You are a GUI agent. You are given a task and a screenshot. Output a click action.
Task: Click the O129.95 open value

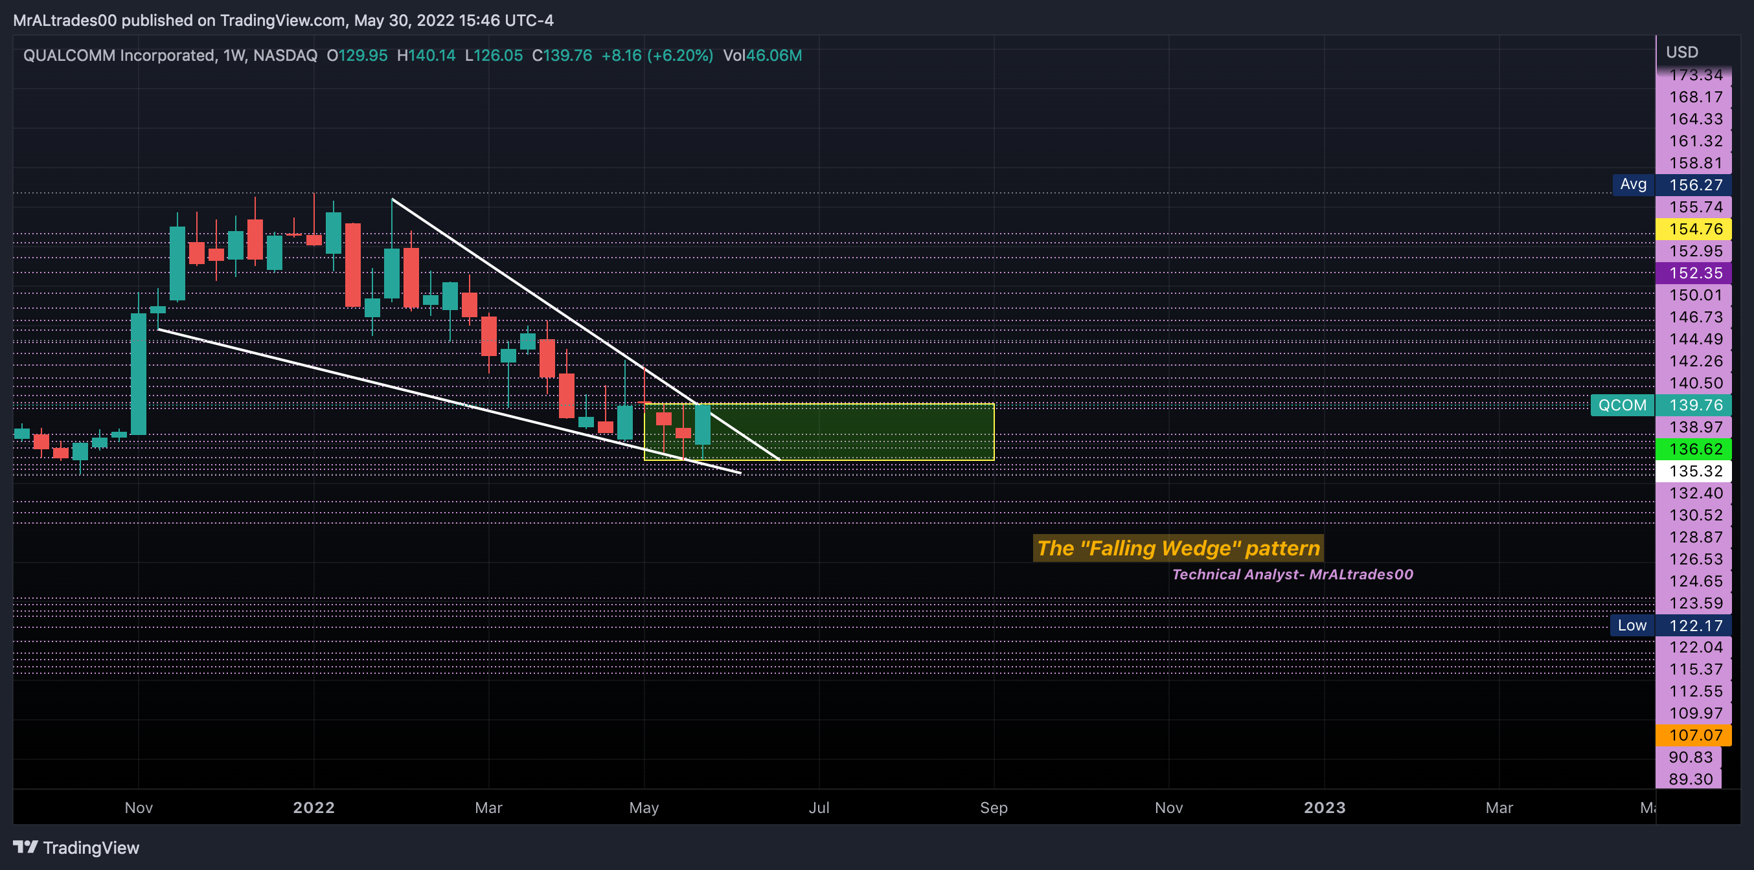coord(357,55)
